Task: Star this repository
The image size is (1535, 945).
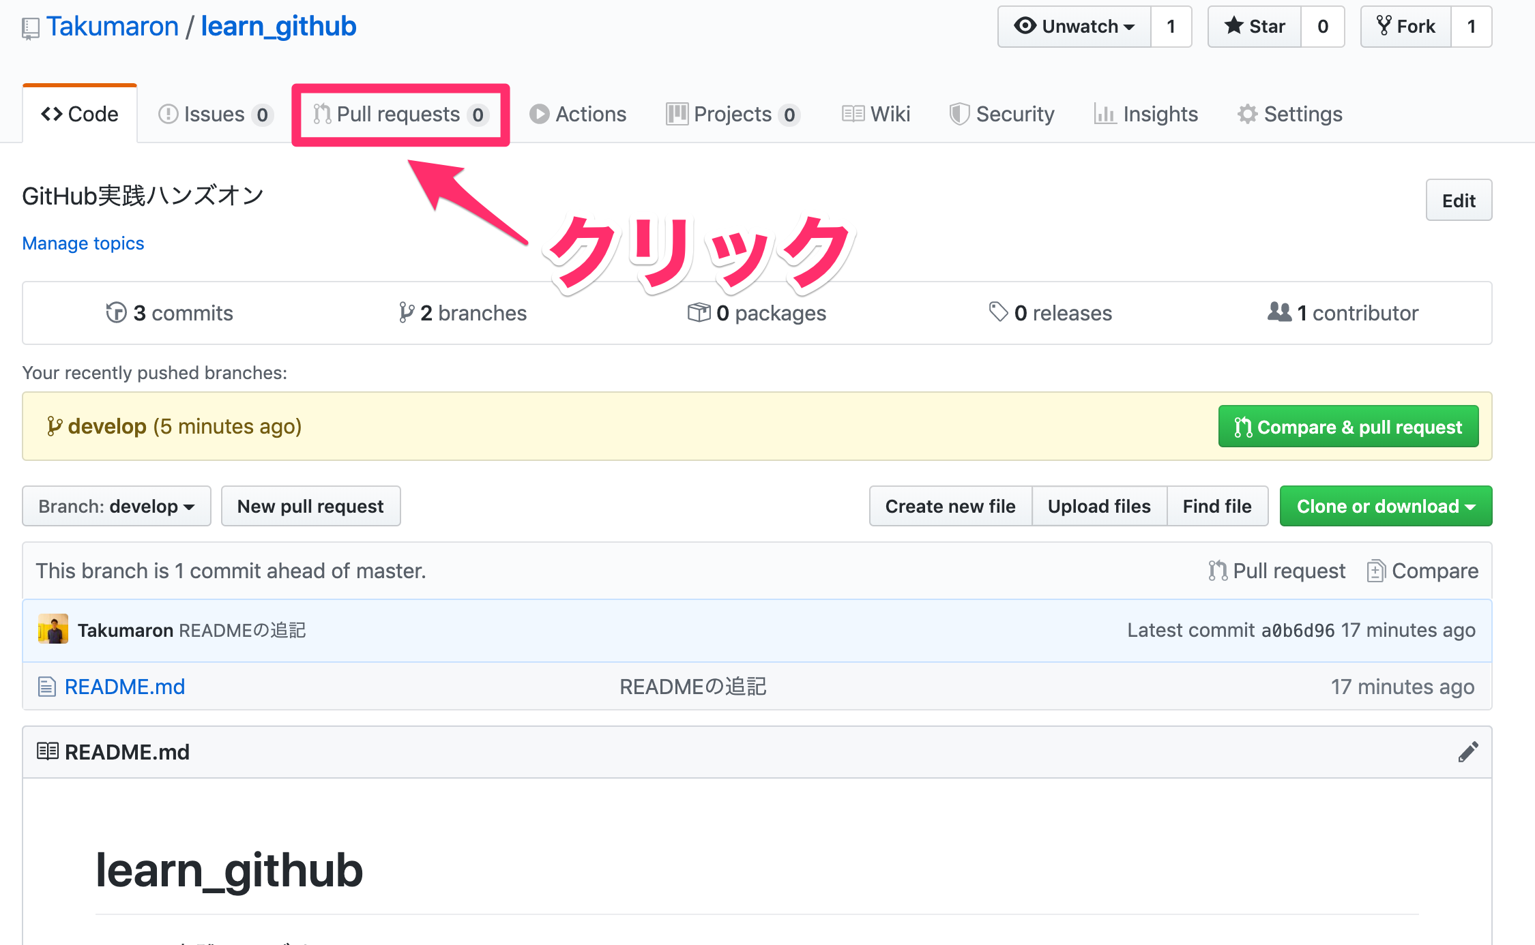Action: 1255,27
